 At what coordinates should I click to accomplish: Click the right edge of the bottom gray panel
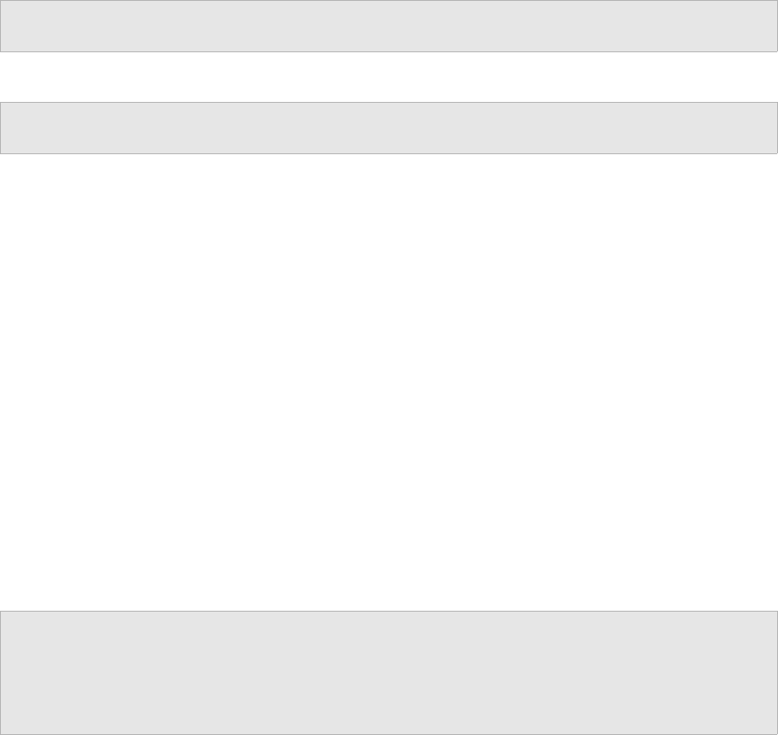pyautogui.click(x=777, y=672)
